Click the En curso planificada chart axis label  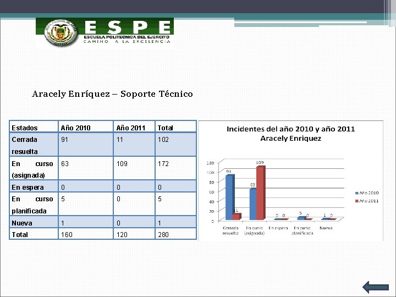(x=302, y=230)
